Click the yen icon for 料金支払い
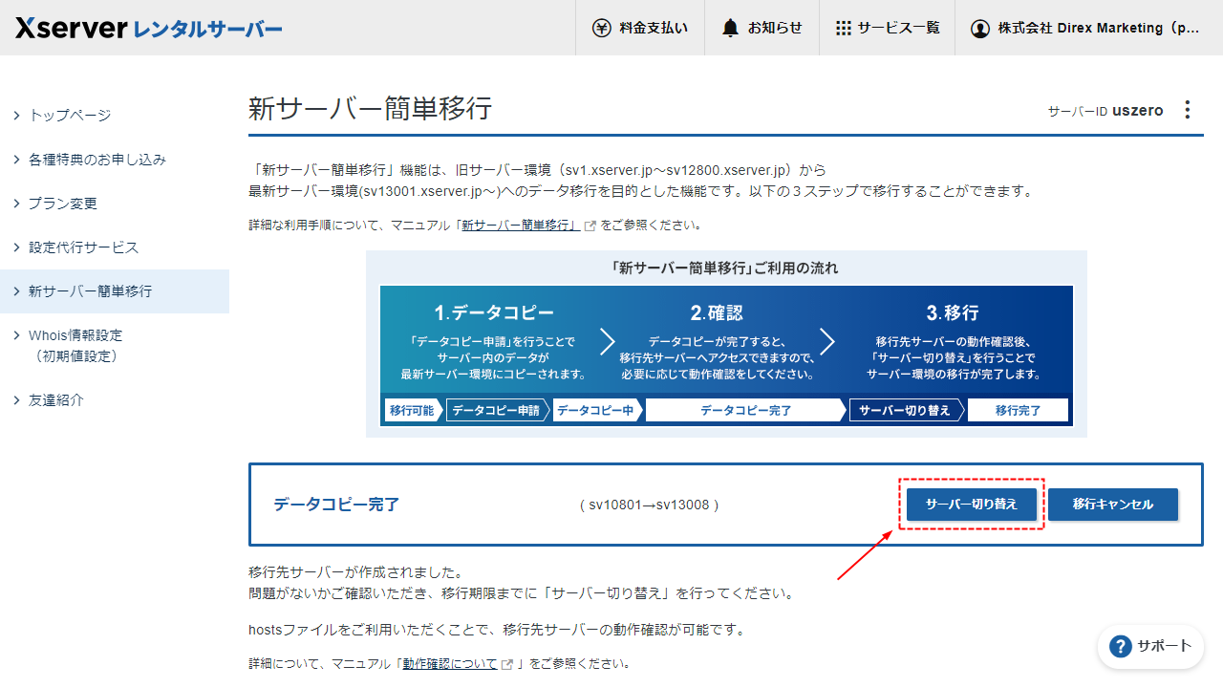Viewport: 1223px width, 688px height. tap(601, 28)
